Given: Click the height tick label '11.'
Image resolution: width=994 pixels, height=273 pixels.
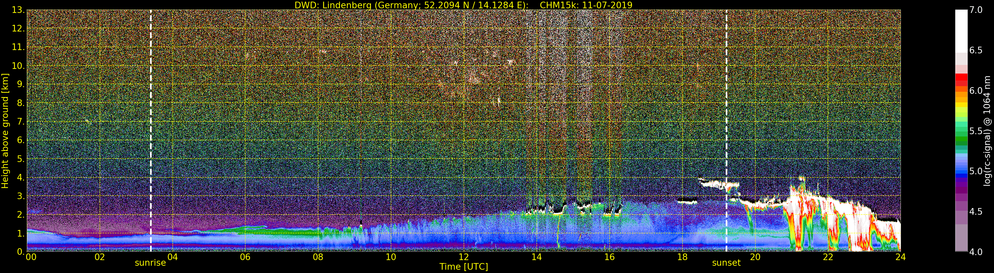Looking at the screenshot, I should [x=18, y=47].
